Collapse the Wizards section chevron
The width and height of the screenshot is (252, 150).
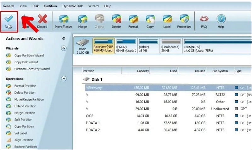click(x=64, y=49)
